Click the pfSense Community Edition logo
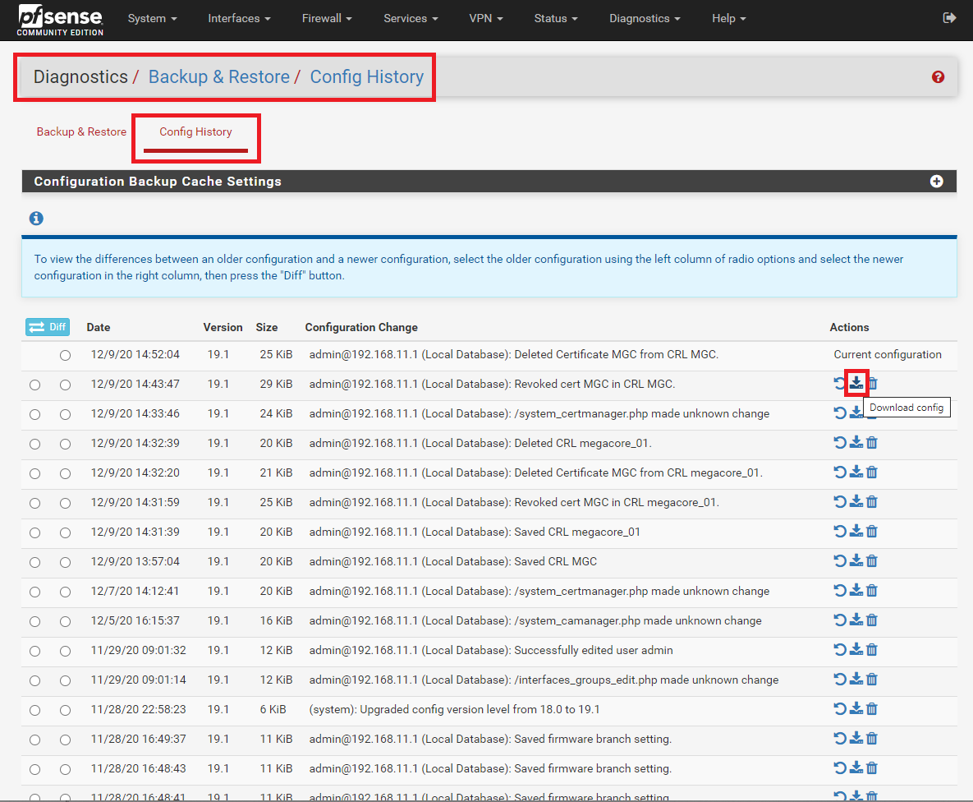 coord(60,20)
